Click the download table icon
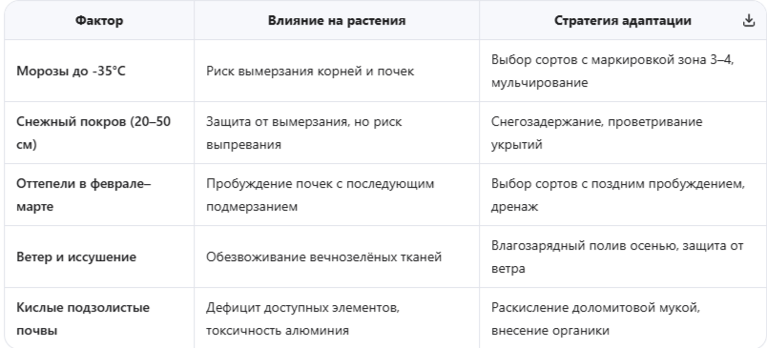The width and height of the screenshot is (767, 348). 749,21
